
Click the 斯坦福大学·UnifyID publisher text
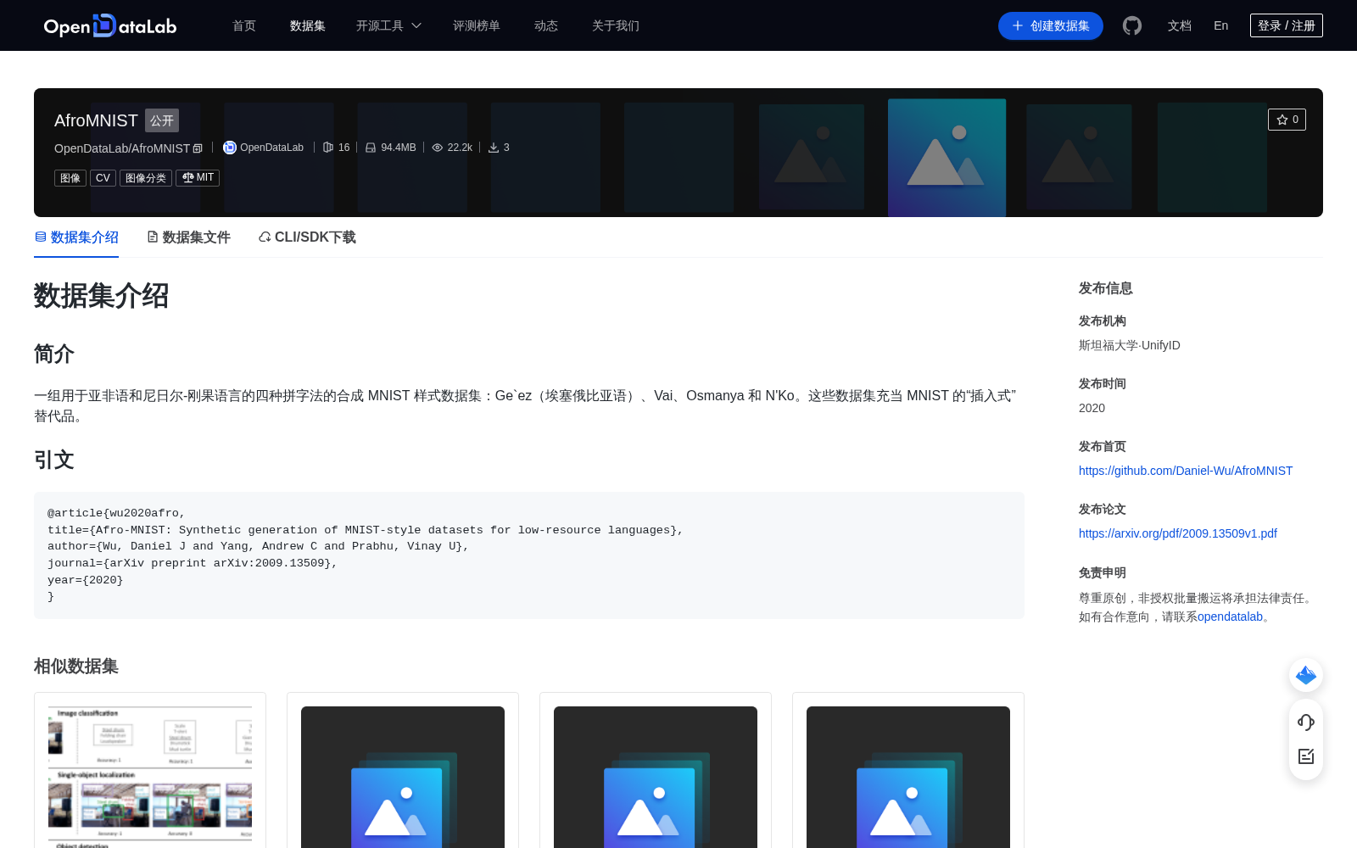(1130, 345)
